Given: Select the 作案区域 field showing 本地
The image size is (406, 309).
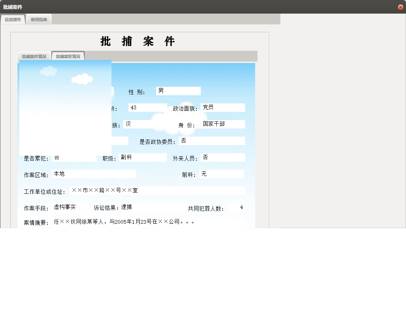Looking at the screenshot, I should pyautogui.click(x=94, y=174).
